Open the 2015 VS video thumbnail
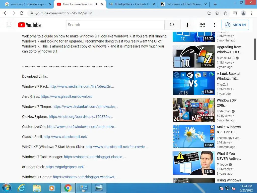Viewport: 257px width, 193px height. tap(194, 83)
